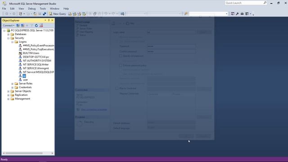Click the Open File folder icon
The height and width of the screenshot is (162, 288).
[35, 14]
